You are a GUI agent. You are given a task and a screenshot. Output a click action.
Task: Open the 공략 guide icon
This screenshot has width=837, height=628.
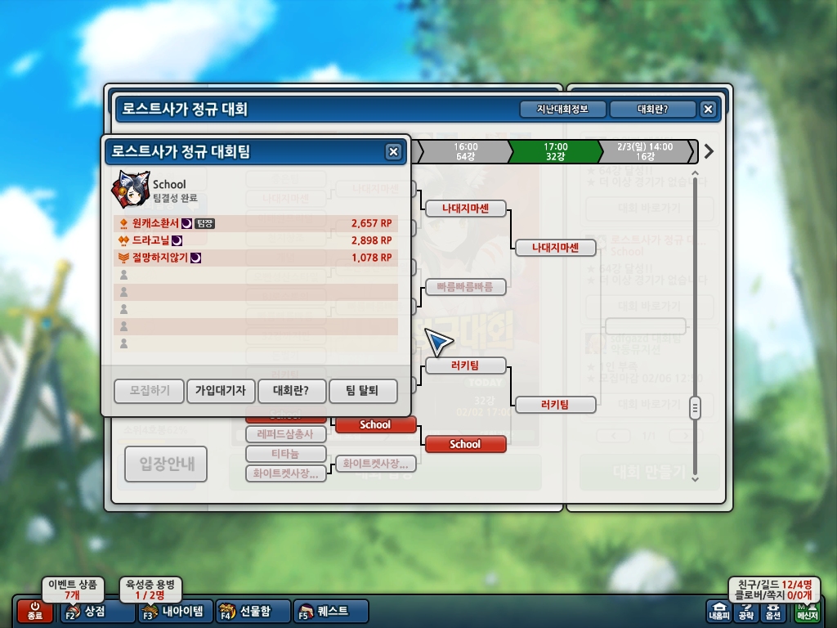pyautogui.click(x=746, y=612)
